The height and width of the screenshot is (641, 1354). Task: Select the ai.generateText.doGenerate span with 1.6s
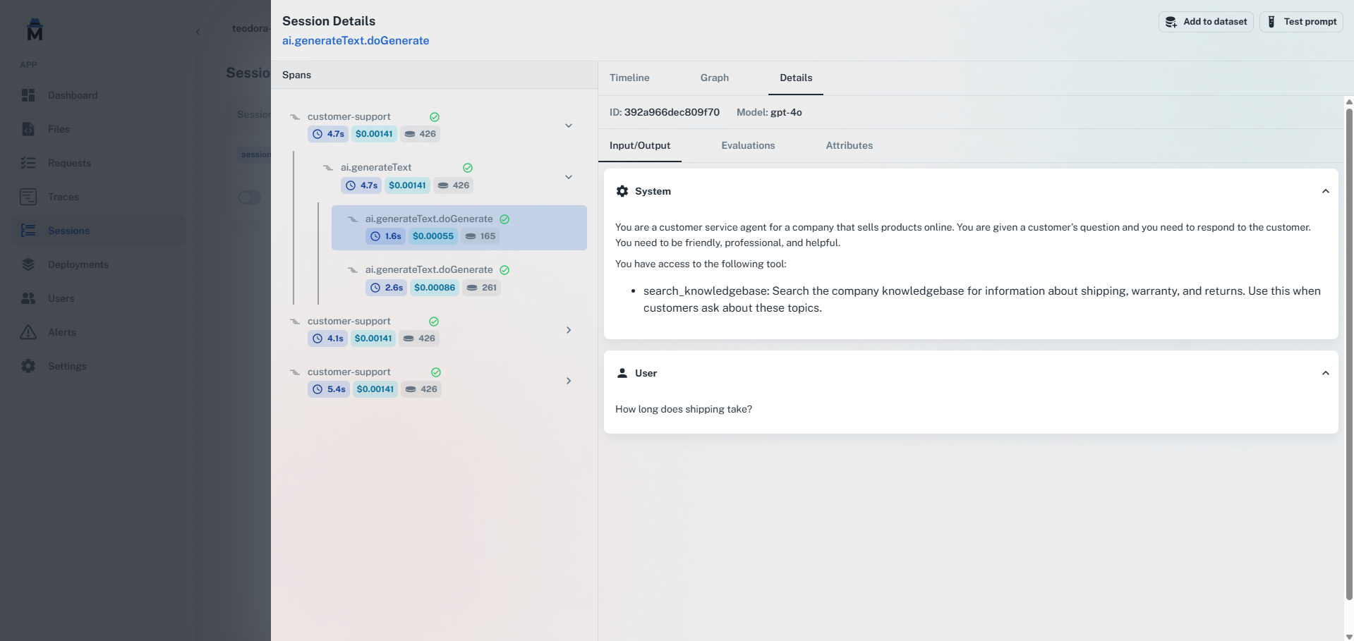[x=459, y=228]
